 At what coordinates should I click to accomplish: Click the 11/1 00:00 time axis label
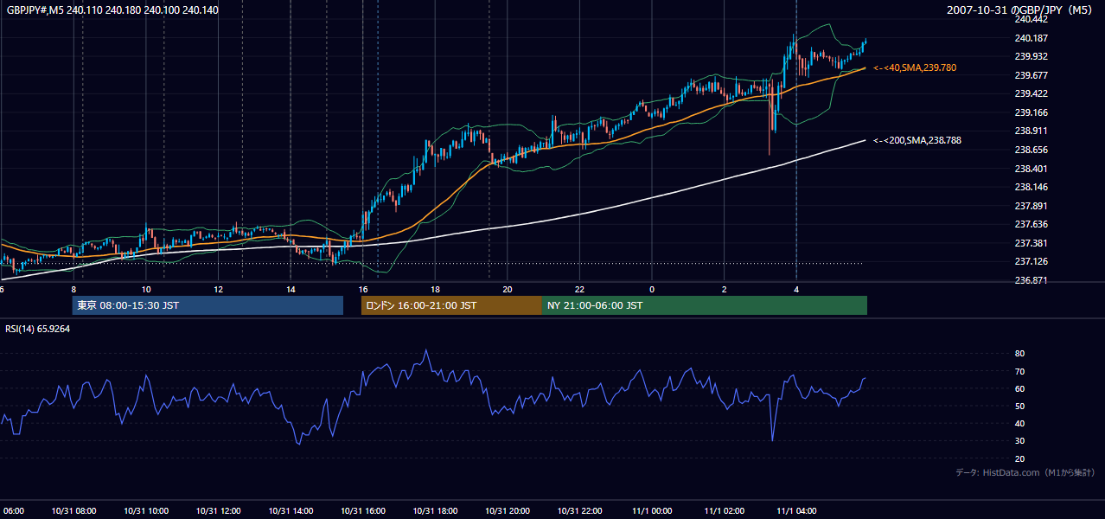click(x=652, y=510)
